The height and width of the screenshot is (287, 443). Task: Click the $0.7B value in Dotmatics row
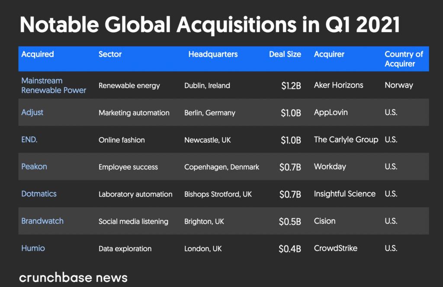pos(290,195)
